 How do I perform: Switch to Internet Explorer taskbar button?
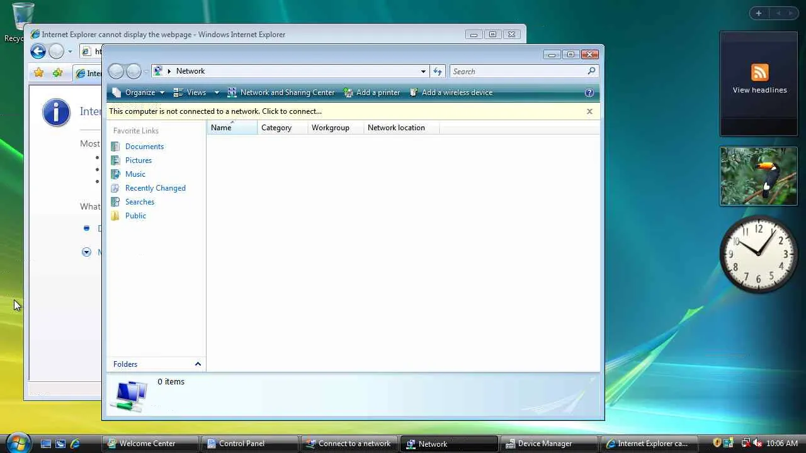(x=649, y=444)
